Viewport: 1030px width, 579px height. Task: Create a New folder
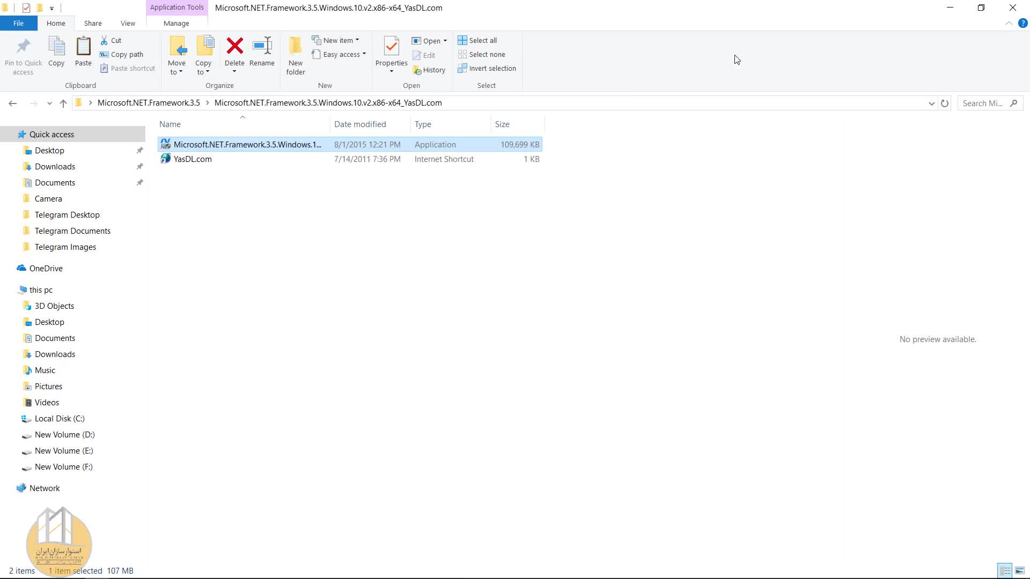(x=295, y=54)
